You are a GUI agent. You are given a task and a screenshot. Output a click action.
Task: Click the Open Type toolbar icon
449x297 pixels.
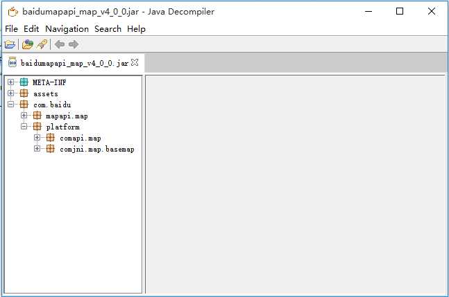click(x=28, y=44)
